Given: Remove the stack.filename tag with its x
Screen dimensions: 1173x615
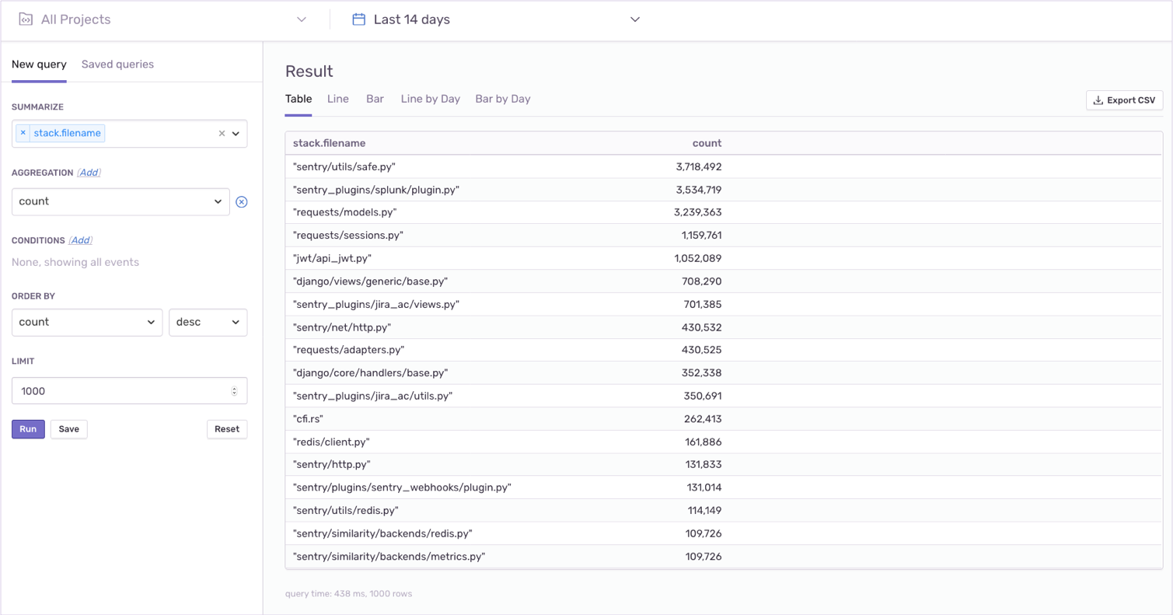Looking at the screenshot, I should point(23,133).
